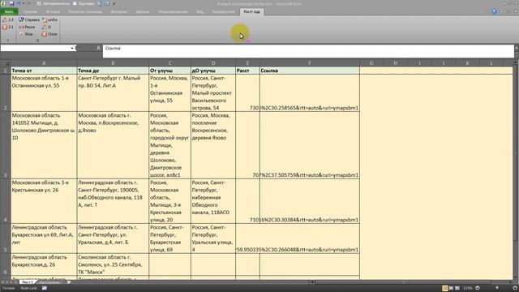Select column D header
This screenshot has height=292, width=519.
pos(213,63)
